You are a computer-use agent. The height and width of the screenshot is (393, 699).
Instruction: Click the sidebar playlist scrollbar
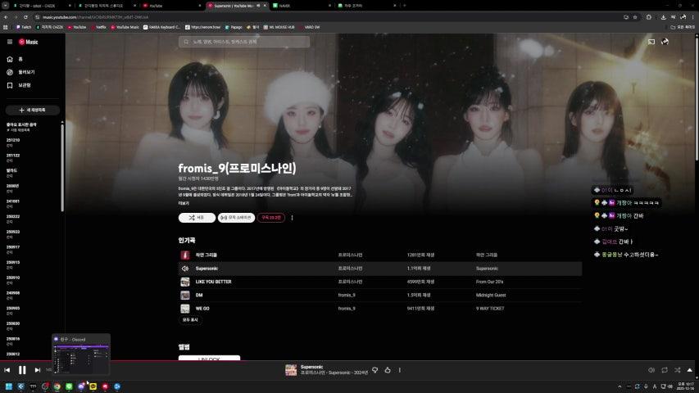coord(62,167)
